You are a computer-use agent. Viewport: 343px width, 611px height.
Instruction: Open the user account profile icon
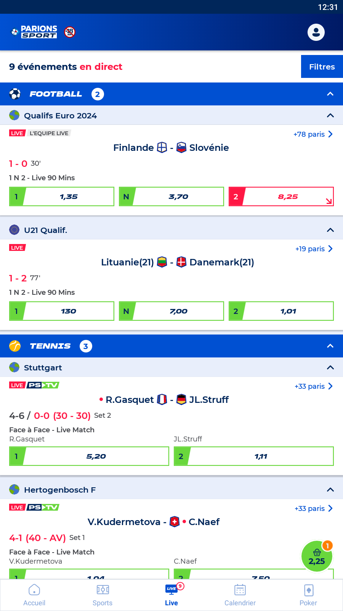pyautogui.click(x=316, y=32)
